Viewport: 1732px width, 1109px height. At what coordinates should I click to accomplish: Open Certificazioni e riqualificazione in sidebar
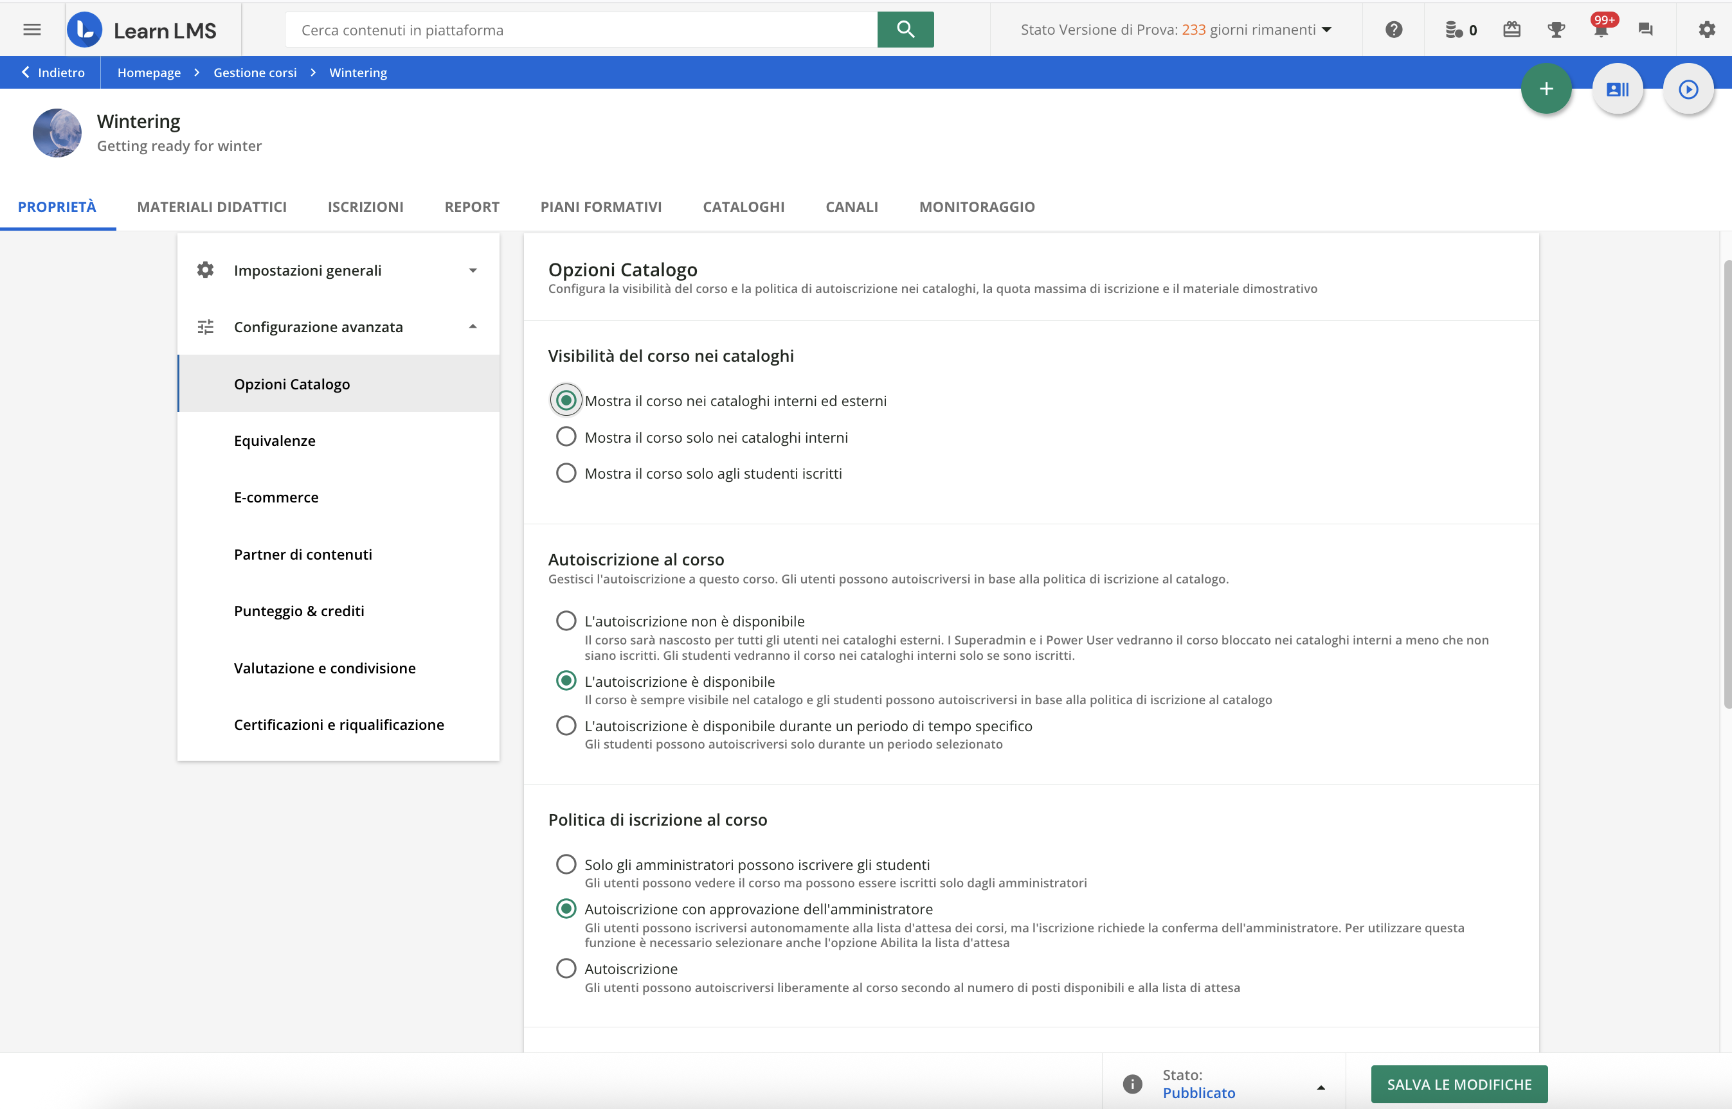pos(339,725)
